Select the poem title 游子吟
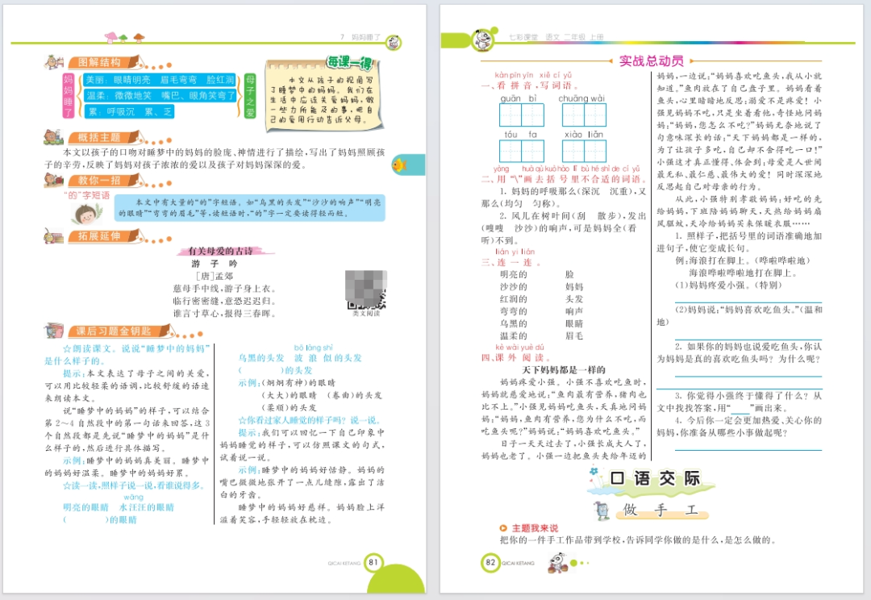The height and width of the screenshot is (600, 871). click(x=215, y=264)
